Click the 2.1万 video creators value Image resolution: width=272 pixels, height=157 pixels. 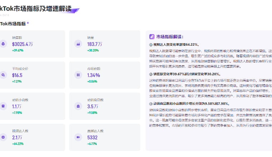(x=17, y=137)
